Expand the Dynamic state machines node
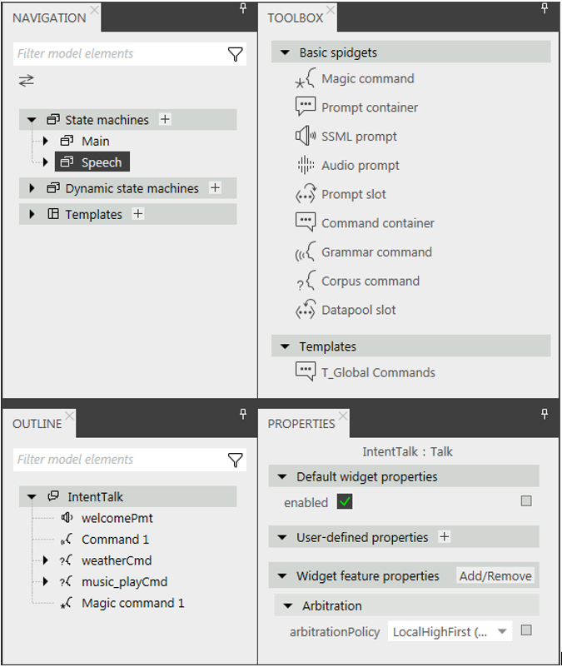The image size is (562, 667). point(32,188)
